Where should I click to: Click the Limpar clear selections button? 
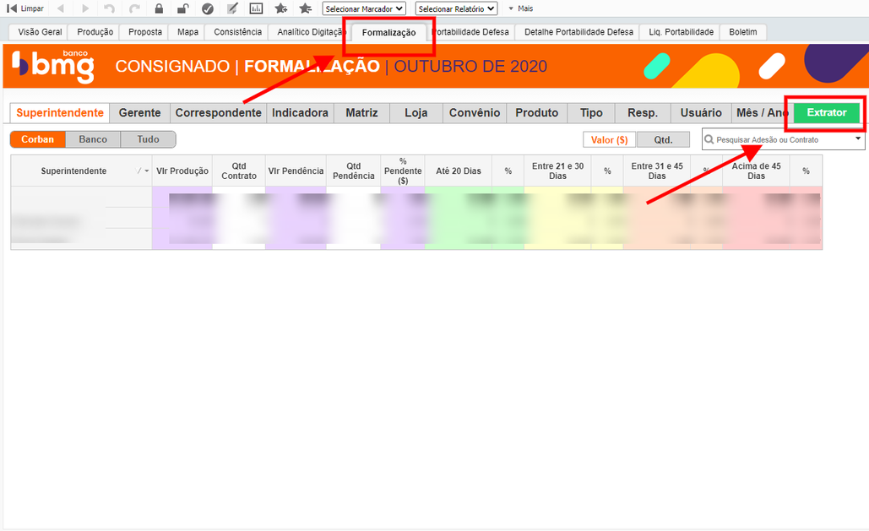[x=25, y=8]
